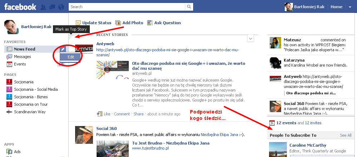Viewport: 357px width, 157px height.
Task: Click Events calendar icon in sidebar
Action: [9, 64]
